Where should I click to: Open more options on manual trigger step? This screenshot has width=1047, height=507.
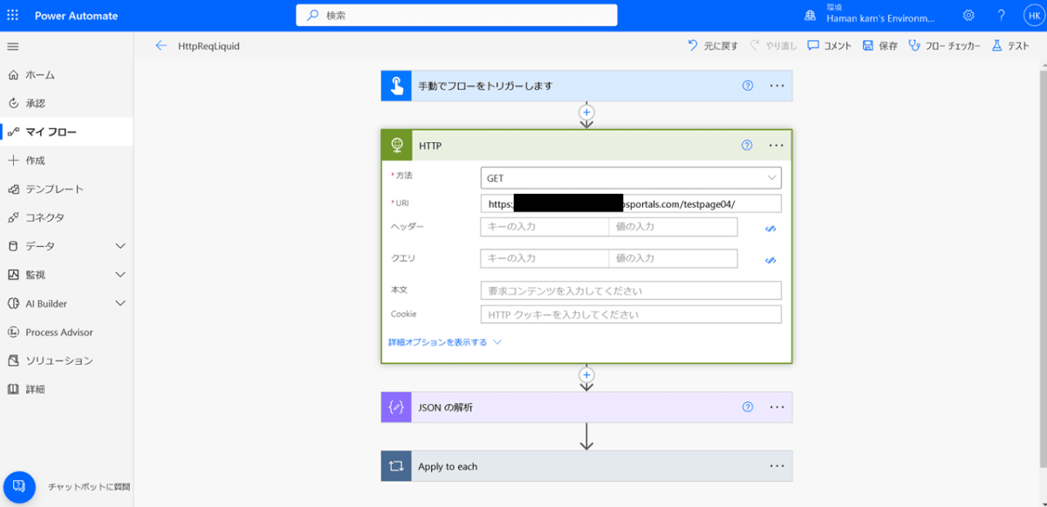point(777,86)
